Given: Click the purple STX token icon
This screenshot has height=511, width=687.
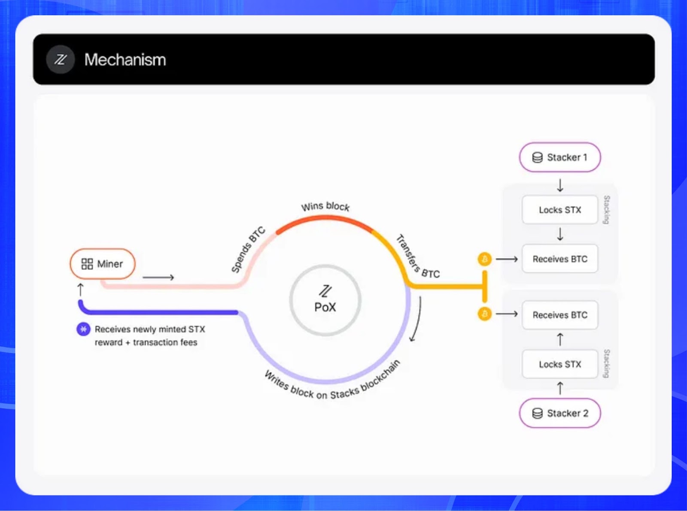Looking at the screenshot, I should point(83,329).
